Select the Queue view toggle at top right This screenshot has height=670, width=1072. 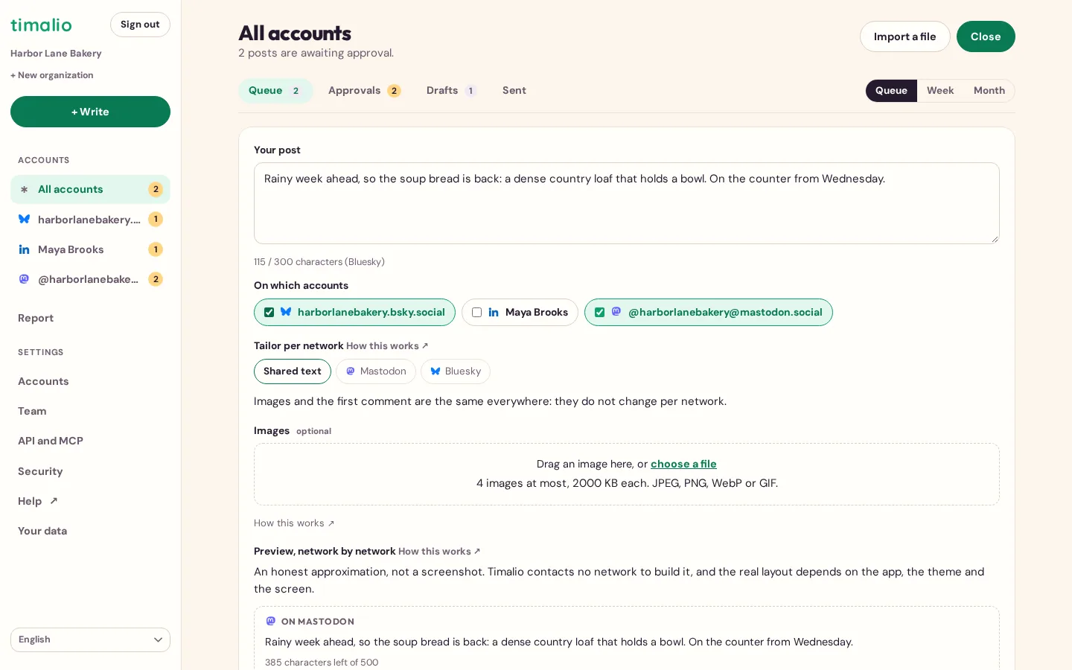pos(891,91)
